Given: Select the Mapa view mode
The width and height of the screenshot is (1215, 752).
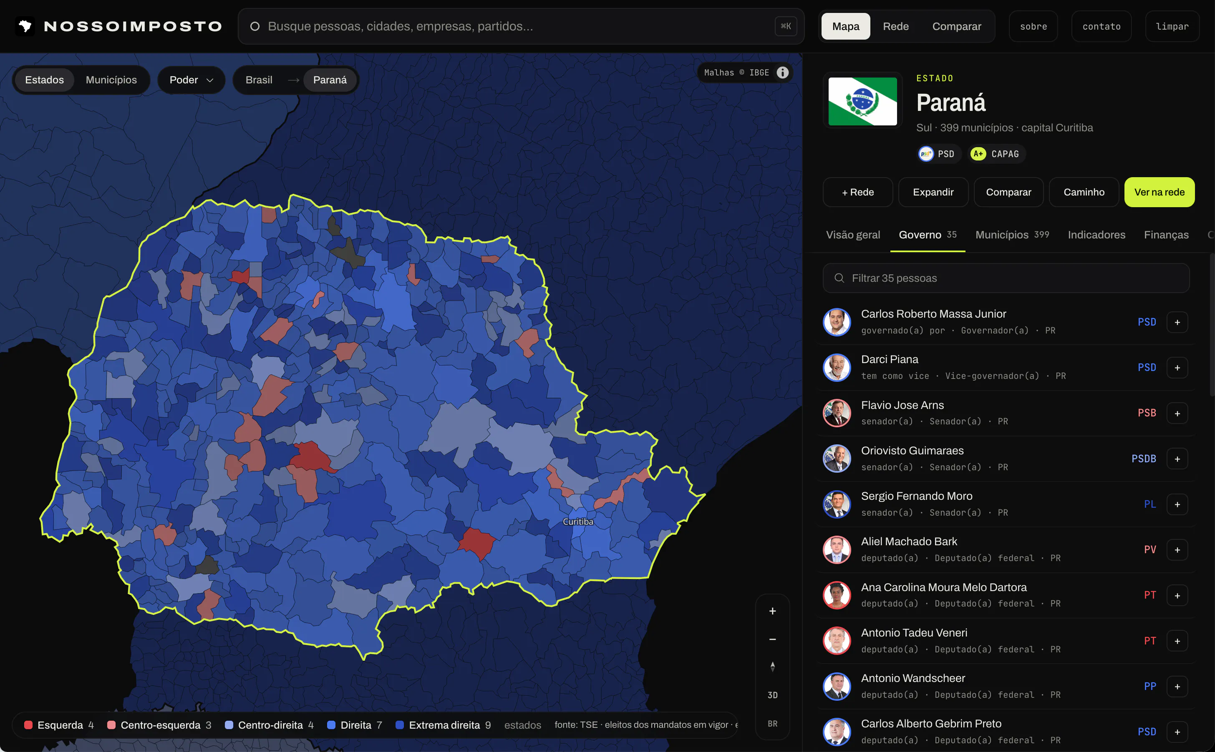Looking at the screenshot, I should pos(846,26).
